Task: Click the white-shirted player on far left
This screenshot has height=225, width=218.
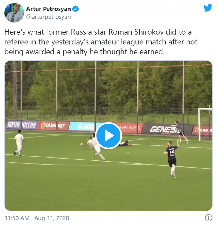Action: point(19,143)
